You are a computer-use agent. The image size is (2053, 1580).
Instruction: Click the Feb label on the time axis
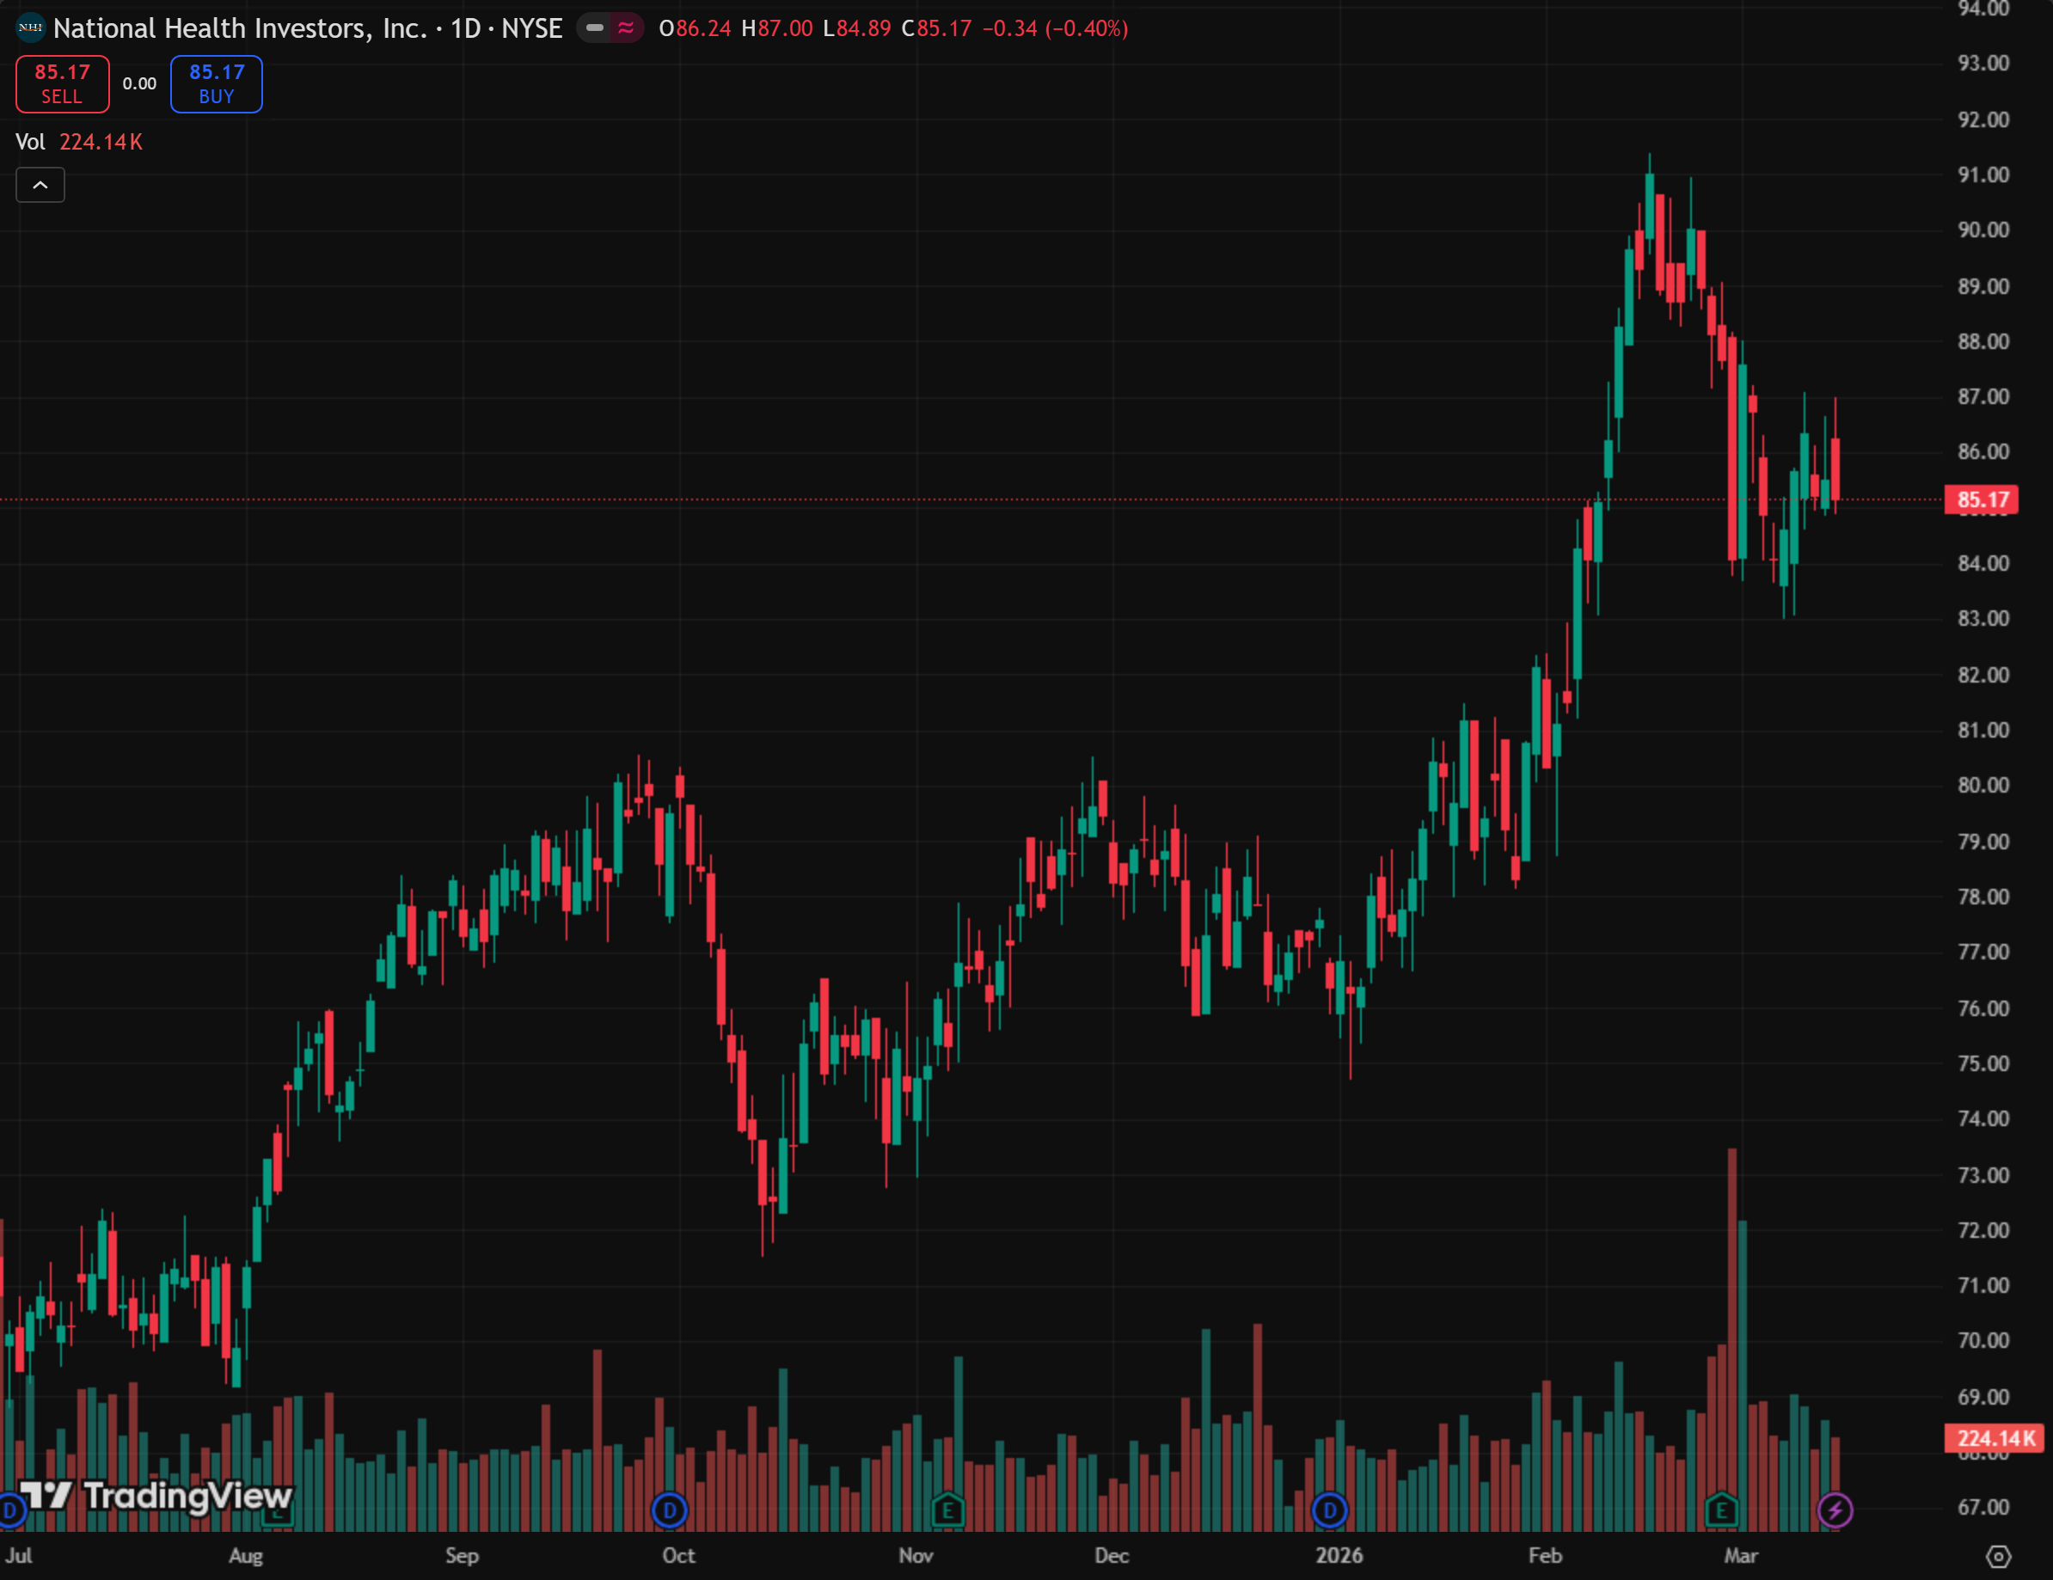pos(1544,1556)
